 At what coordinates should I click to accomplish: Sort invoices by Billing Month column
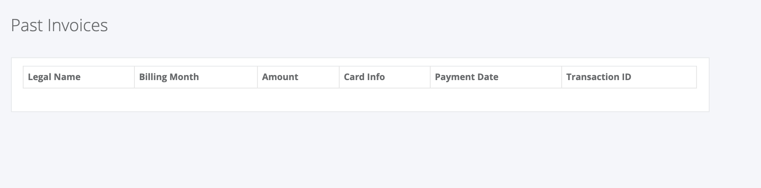pos(196,77)
